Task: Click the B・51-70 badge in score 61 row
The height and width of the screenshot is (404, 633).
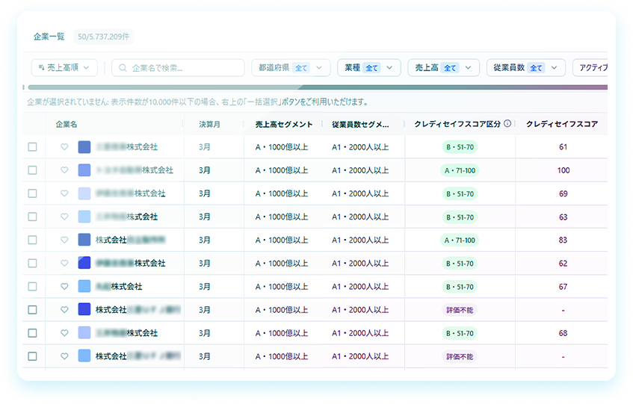Action: [x=460, y=147]
